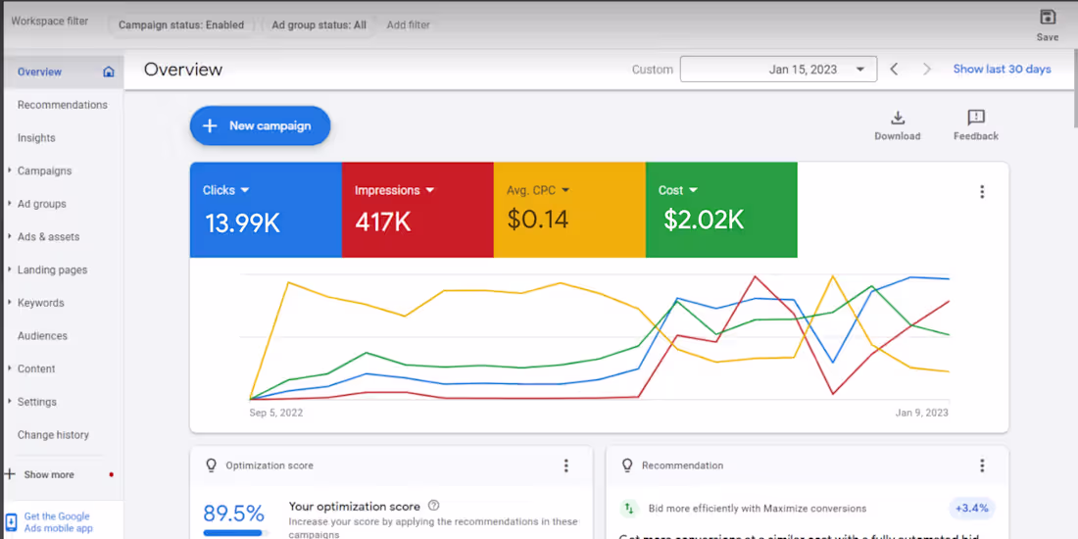This screenshot has width=1078, height=539.
Task: Click the Save disk icon
Action: point(1047,18)
